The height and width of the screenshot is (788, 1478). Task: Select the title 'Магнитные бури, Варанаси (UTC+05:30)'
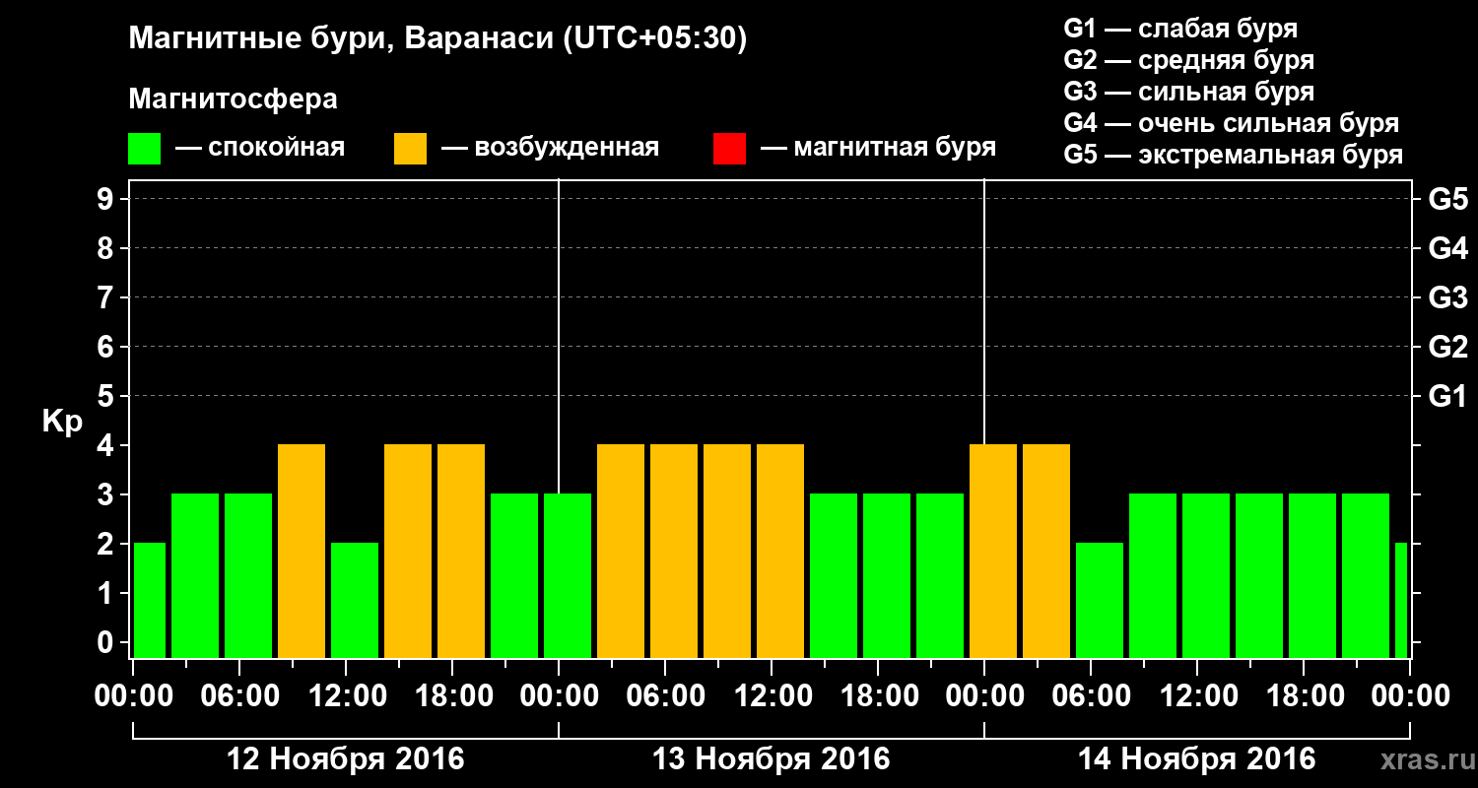click(x=438, y=39)
